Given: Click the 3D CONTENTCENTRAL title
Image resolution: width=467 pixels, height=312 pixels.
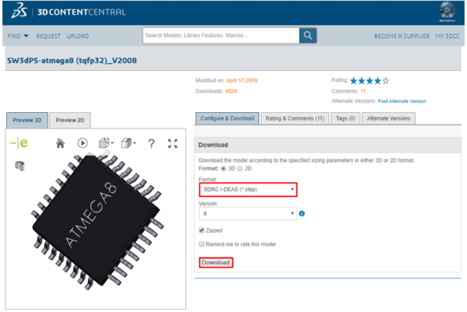Looking at the screenshot, I should coord(82,12).
